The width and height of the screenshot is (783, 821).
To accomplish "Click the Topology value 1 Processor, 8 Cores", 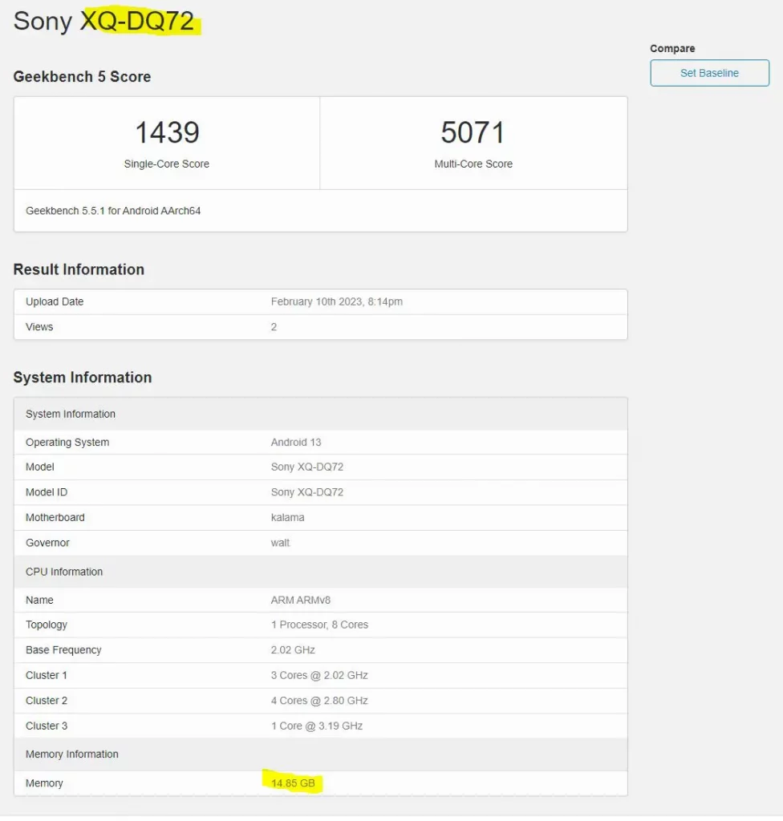I will point(319,625).
